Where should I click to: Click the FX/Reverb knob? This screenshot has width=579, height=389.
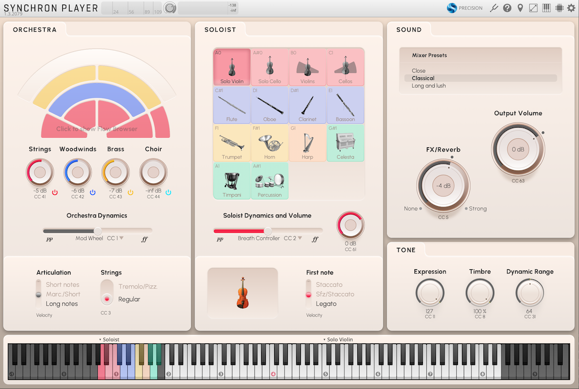coord(443,185)
